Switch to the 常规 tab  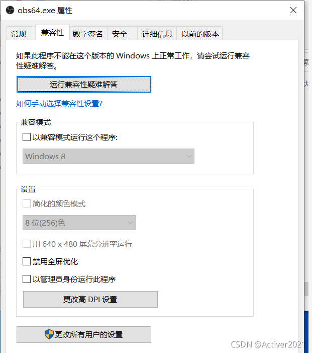tap(21, 33)
